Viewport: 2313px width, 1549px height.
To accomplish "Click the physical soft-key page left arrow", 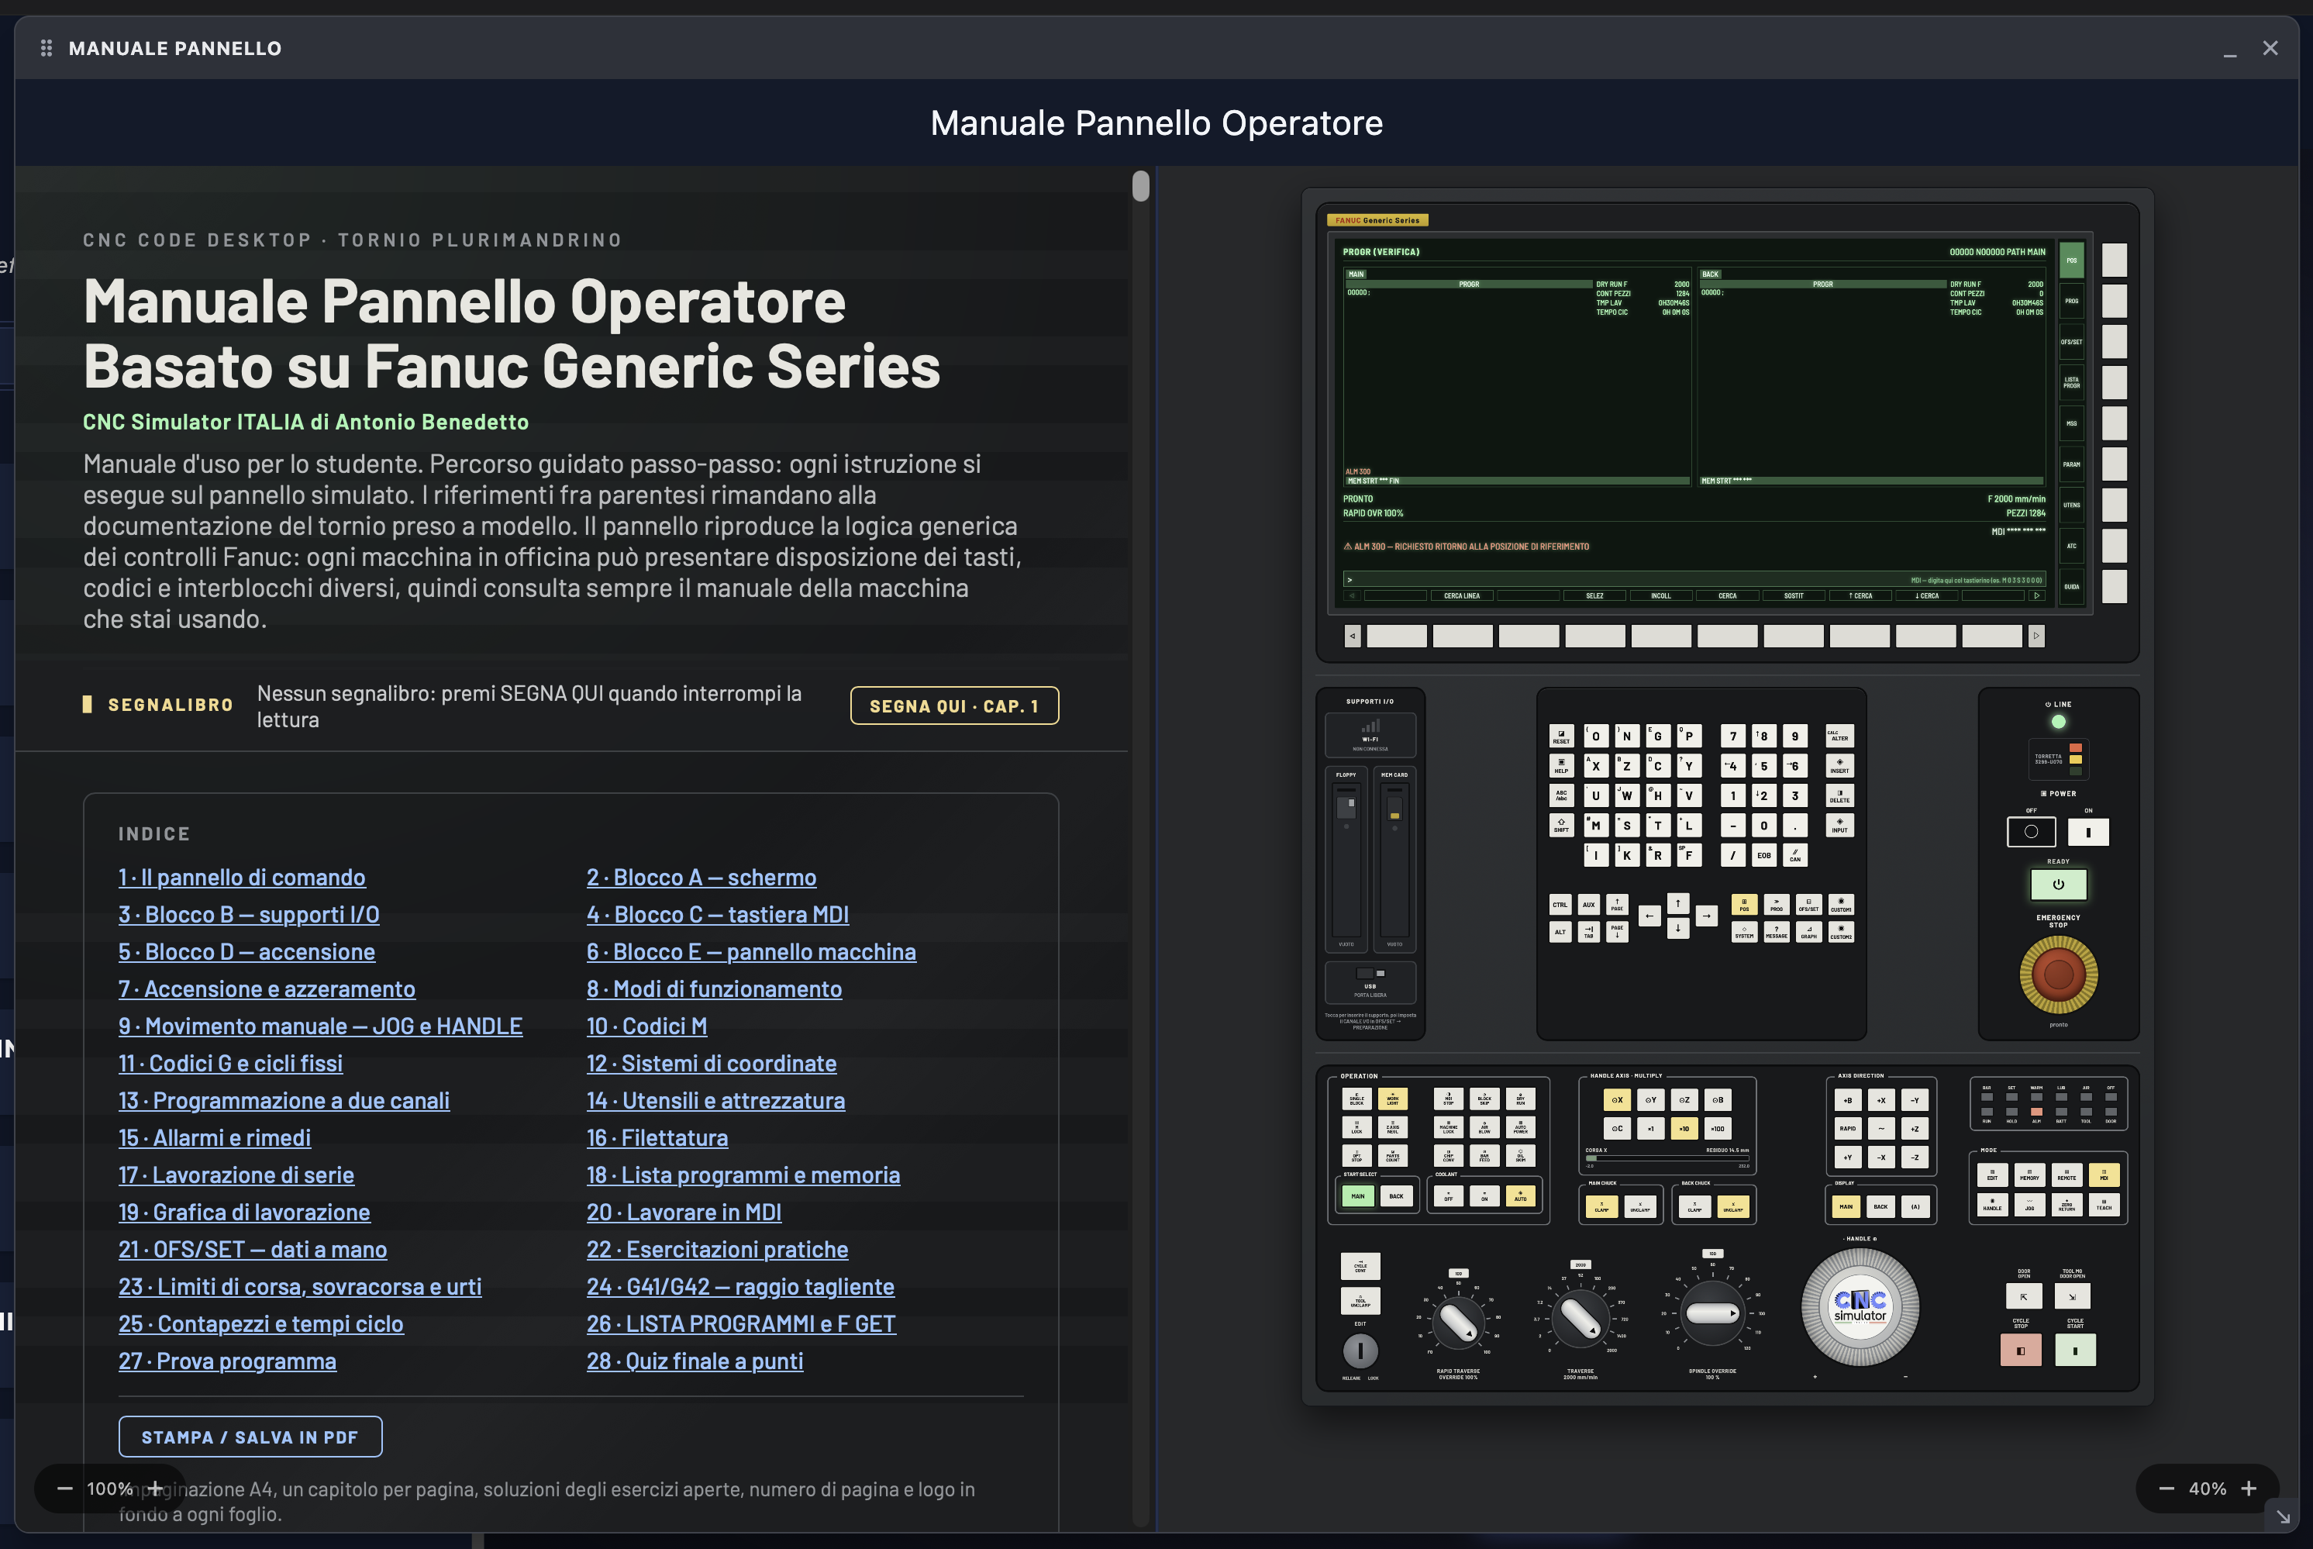I will (1352, 637).
